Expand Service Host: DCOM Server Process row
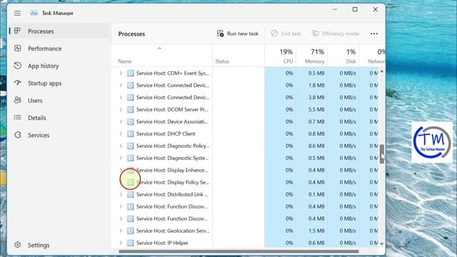This screenshot has width=457, height=257. click(x=121, y=109)
